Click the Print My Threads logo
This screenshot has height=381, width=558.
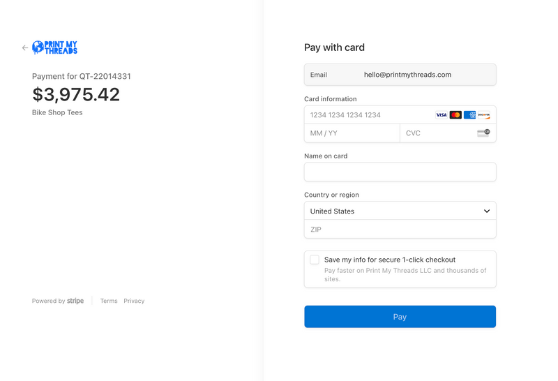tap(55, 47)
